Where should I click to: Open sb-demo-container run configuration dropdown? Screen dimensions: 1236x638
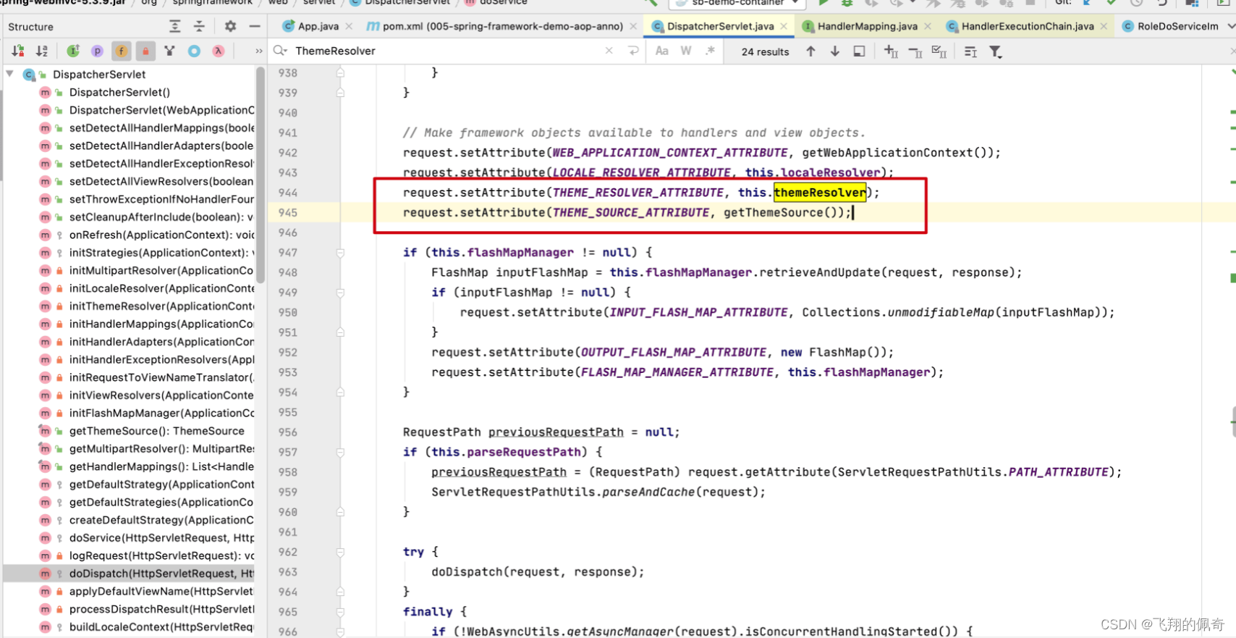click(738, 3)
